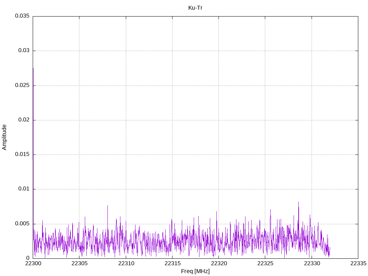This screenshot has width=368, height=276.
Task: Click the 0.005 amplitude tick label
Action: point(22,224)
